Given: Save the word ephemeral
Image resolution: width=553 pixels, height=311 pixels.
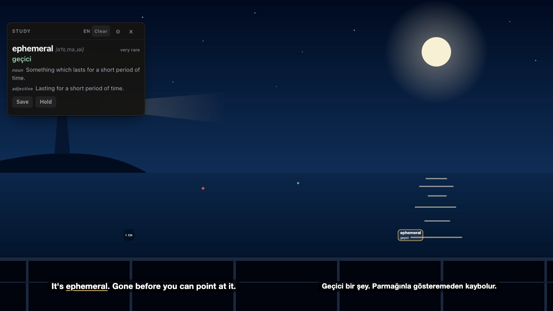Looking at the screenshot, I should (22, 102).
